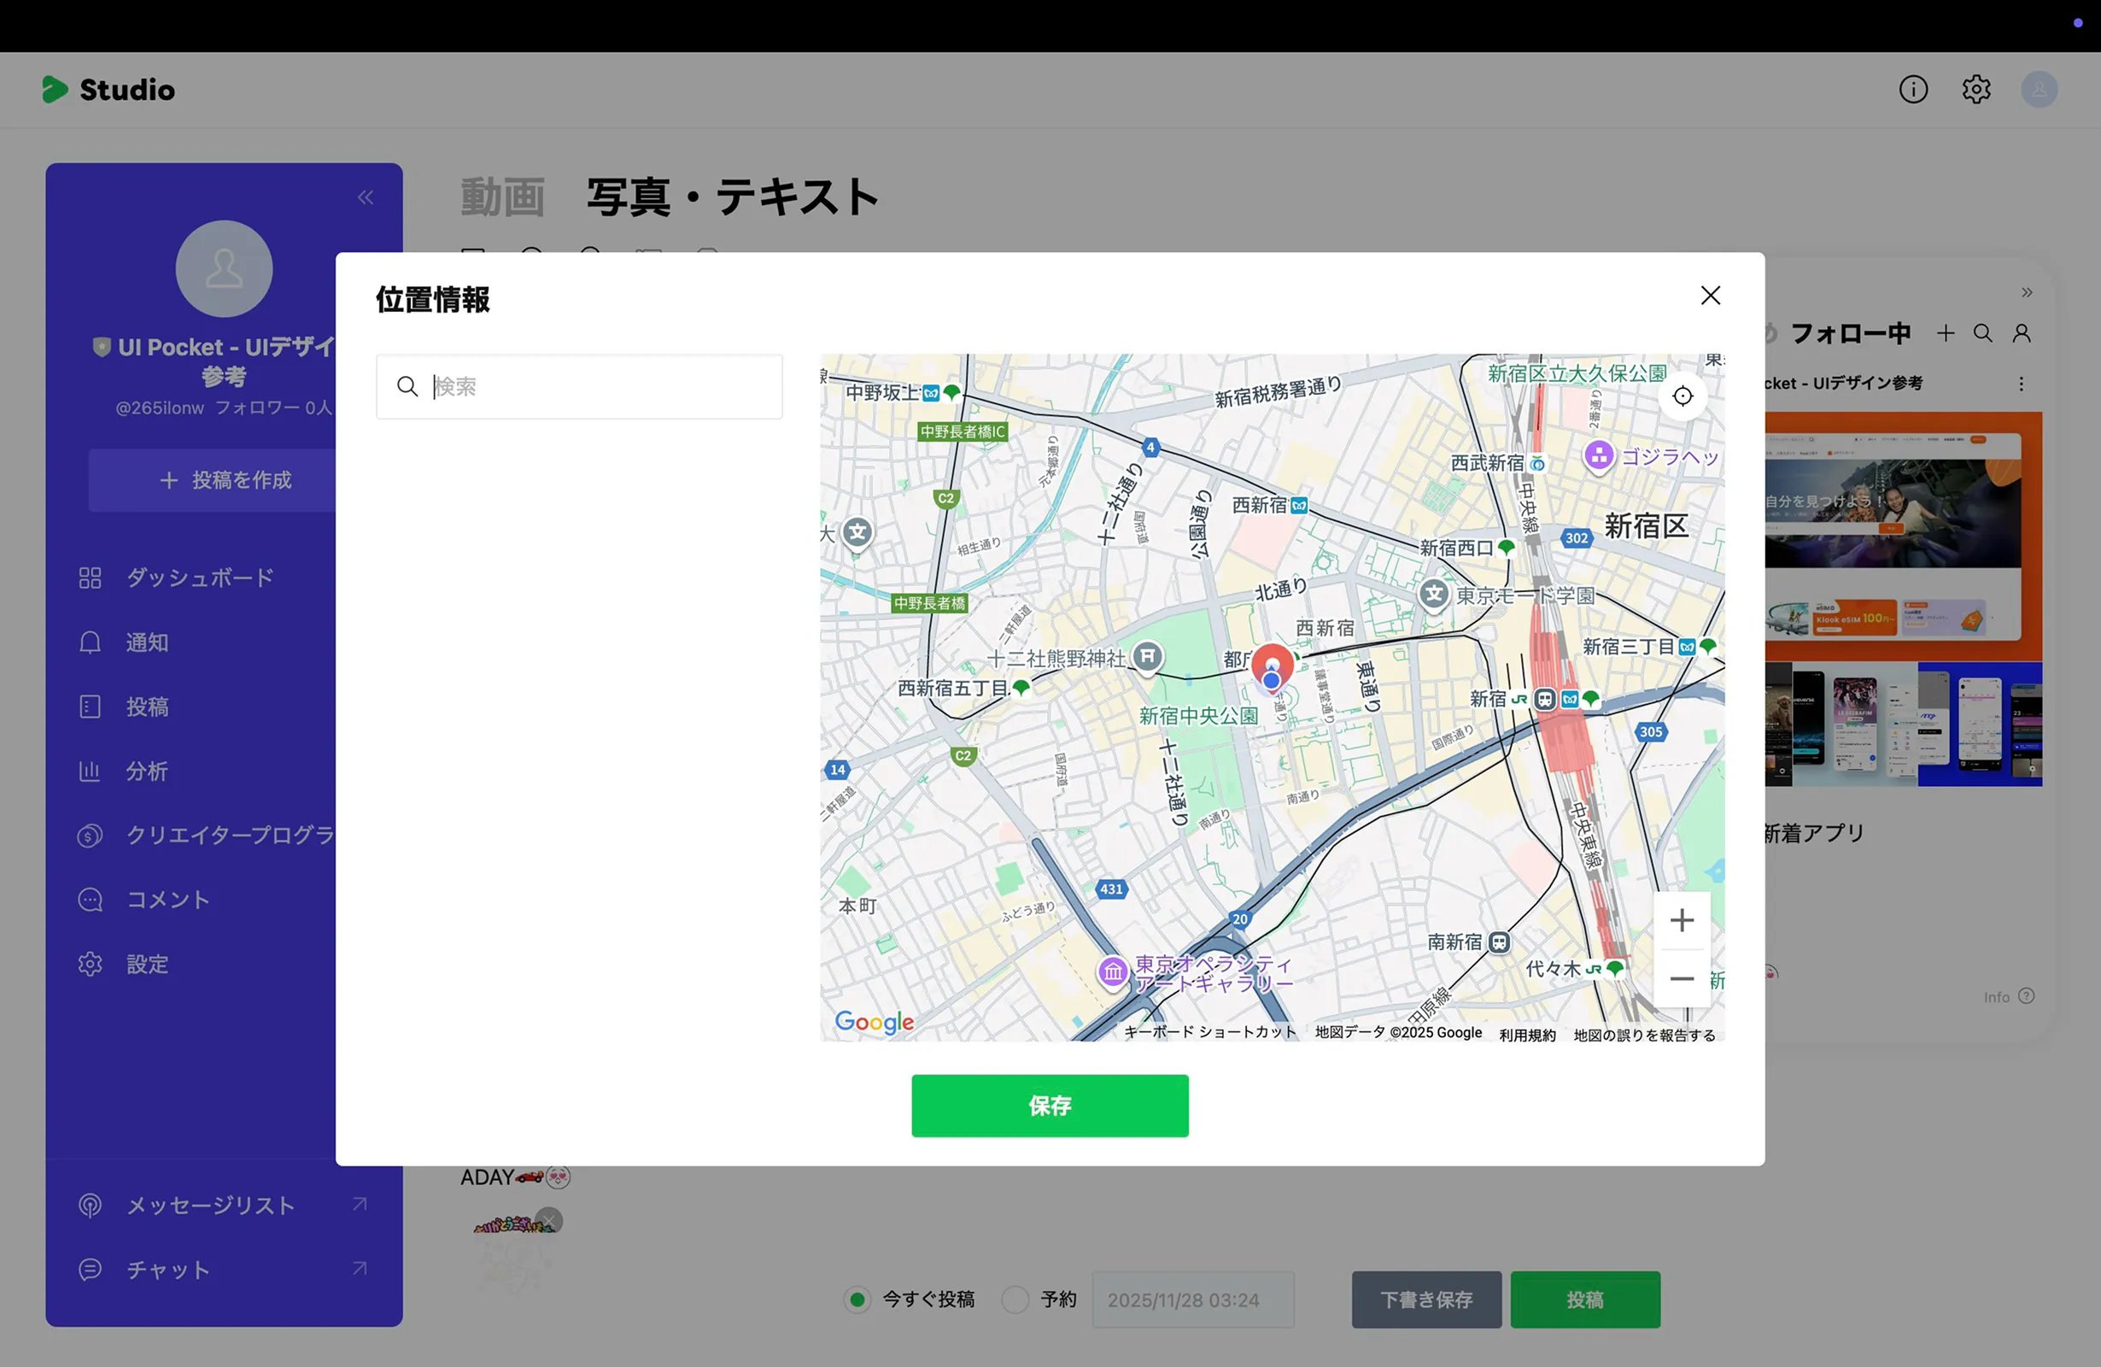Screen dimensions: 2101x1367
Task: Click the scheduled date field 2025/11/28 03:24
Action: [1192, 1299]
